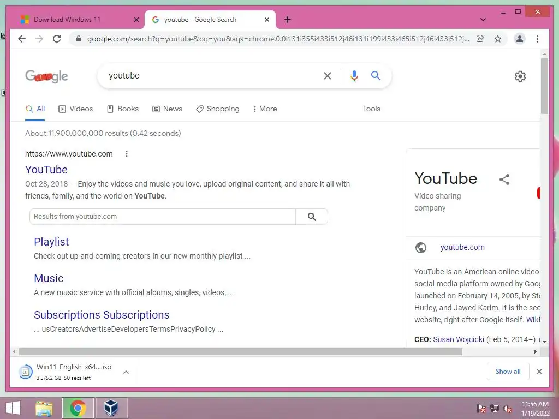The image size is (559, 419).
Task: Click the network tray icon
Action: [495, 409]
